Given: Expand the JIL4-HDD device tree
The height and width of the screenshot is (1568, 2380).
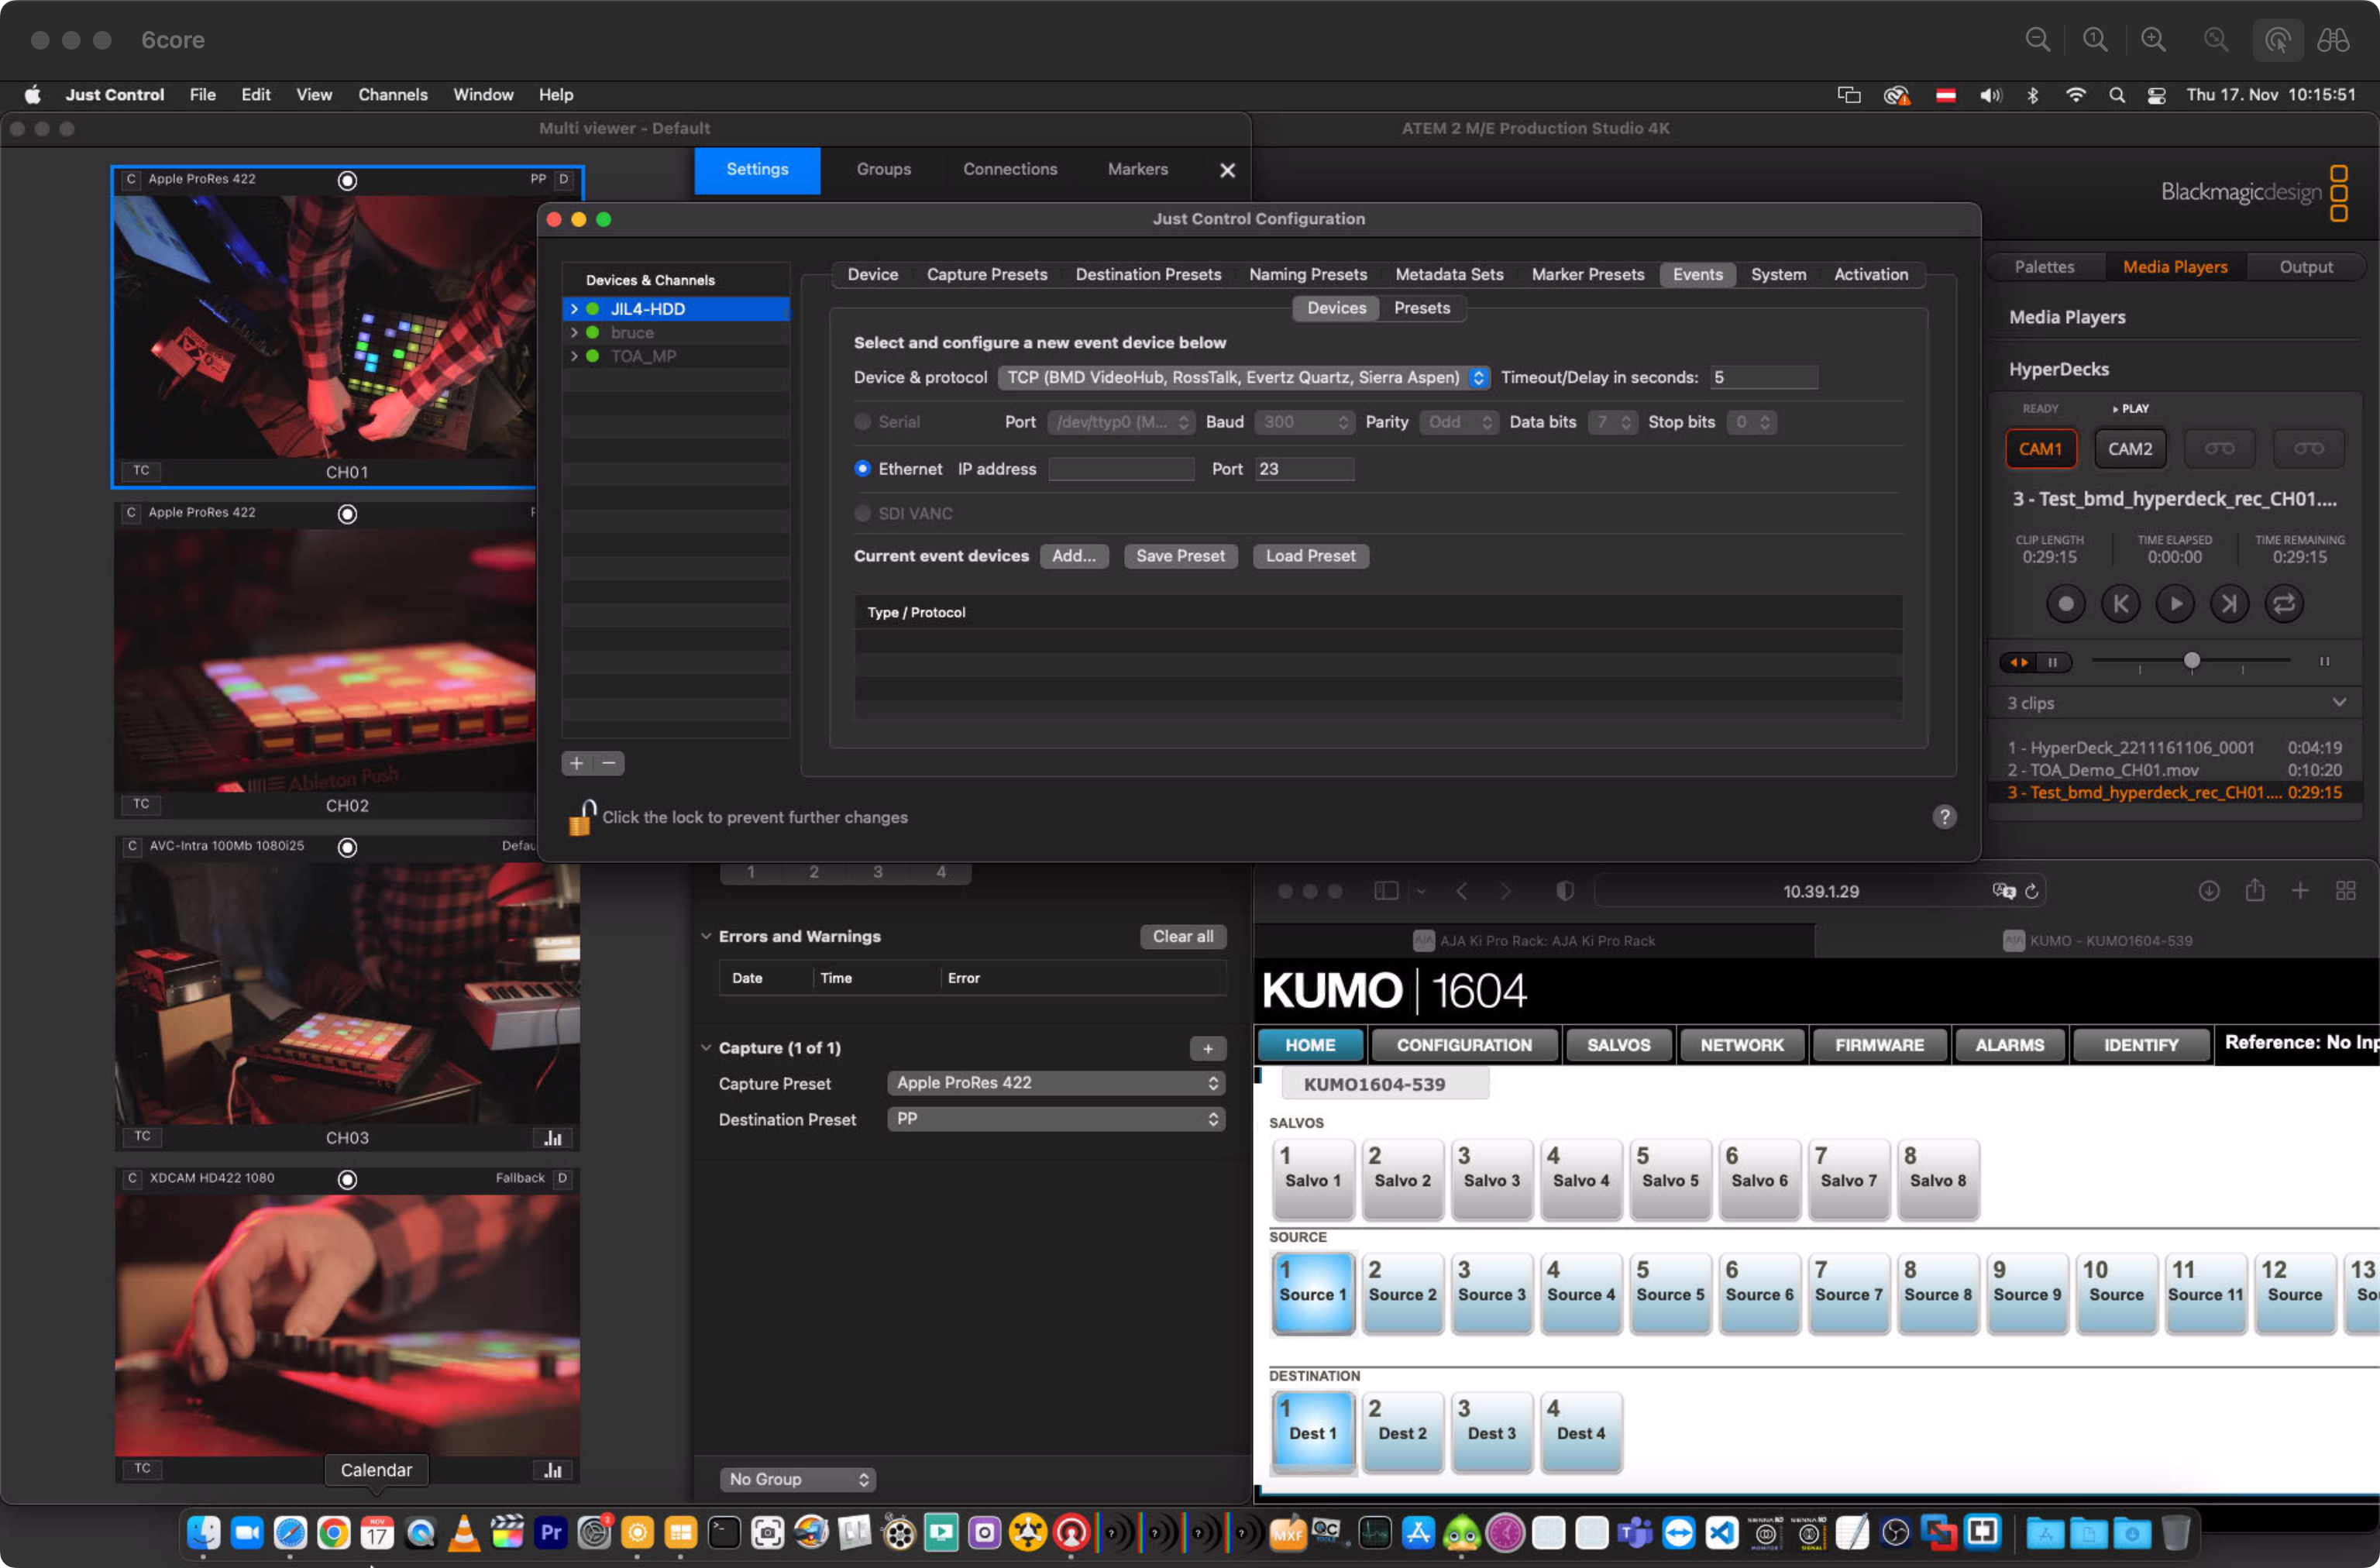Looking at the screenshot, I should pyautogui.click(x=574, y=309).
